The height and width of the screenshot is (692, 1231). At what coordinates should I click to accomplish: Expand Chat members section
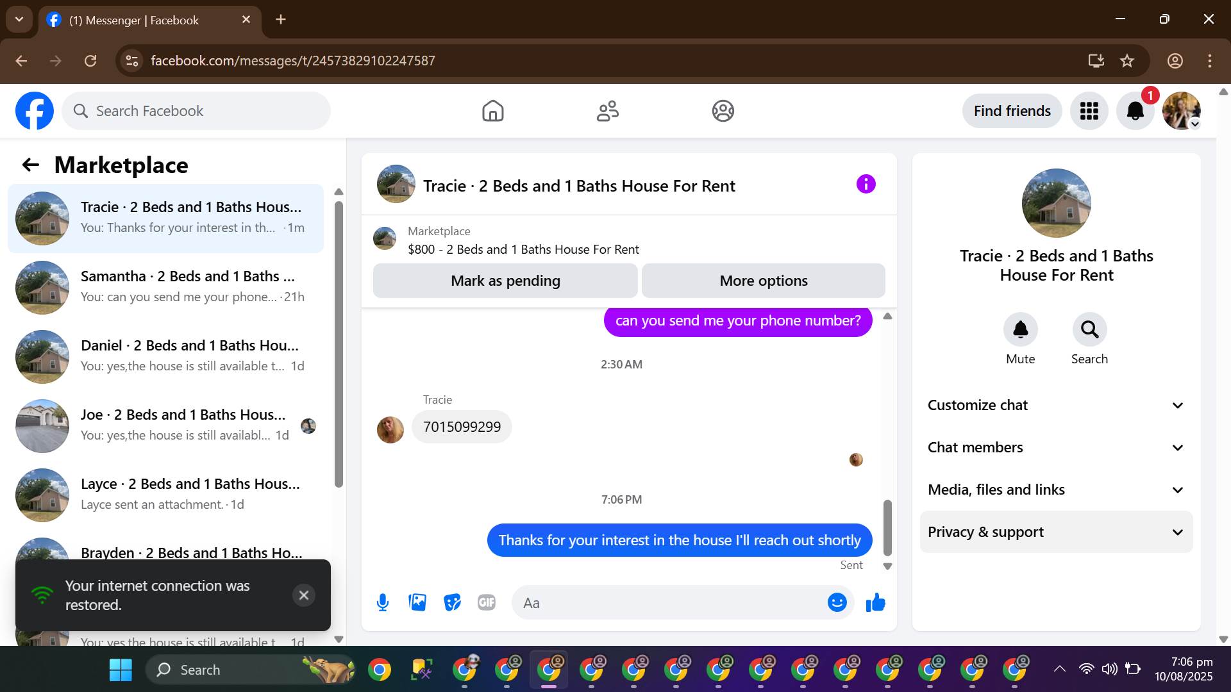coord(1056,448)
